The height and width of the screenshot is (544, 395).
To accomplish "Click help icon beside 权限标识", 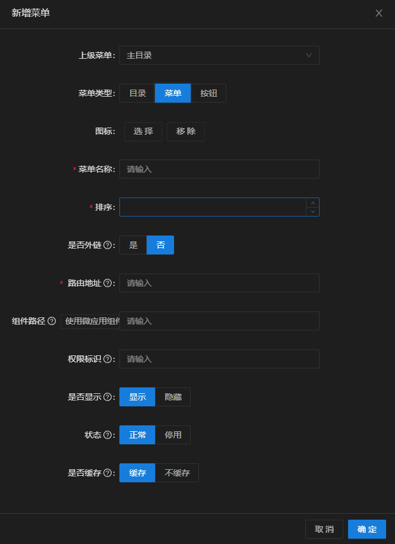I will [x=108, y=359].
